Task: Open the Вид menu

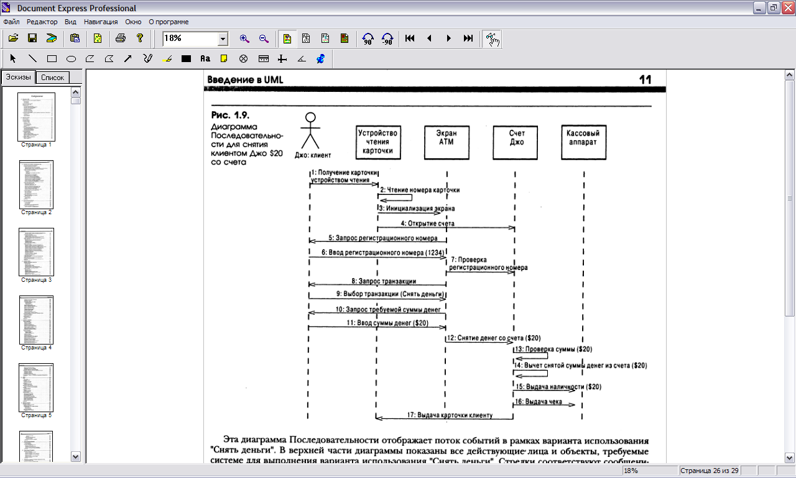Action: [71, 22]
